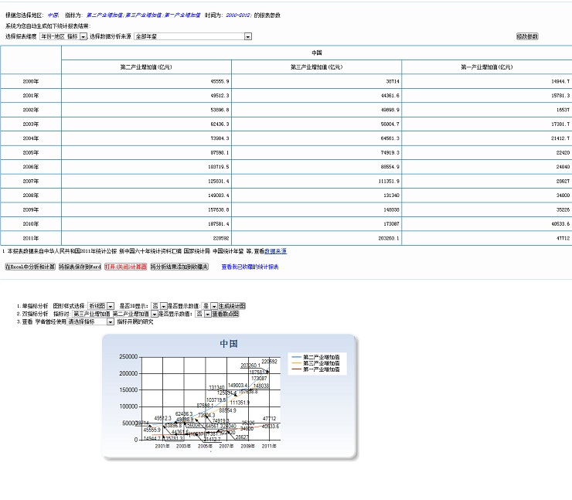Follow the 数据来源 link below the table
This screenshot has height=500, width=572.
[x=275, y=251]
